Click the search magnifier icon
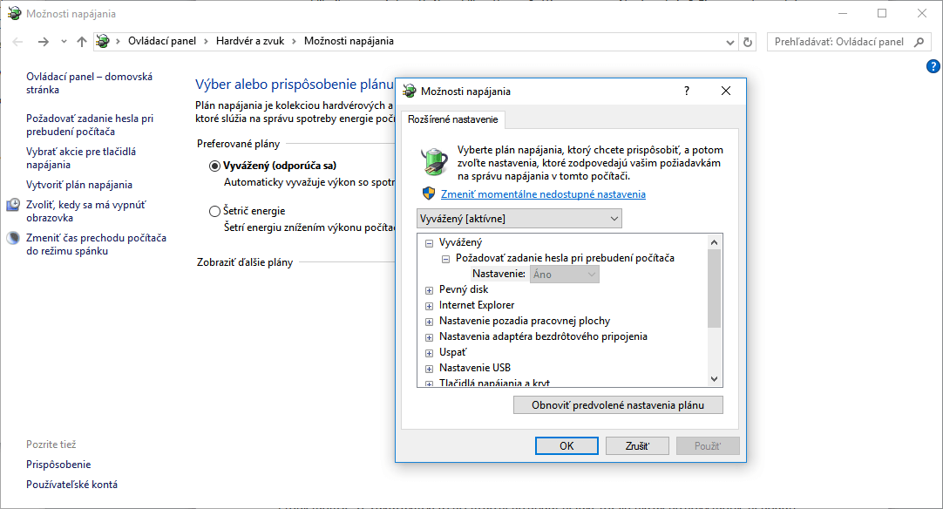This screenshot has width=943, height=509. point(919,42)
